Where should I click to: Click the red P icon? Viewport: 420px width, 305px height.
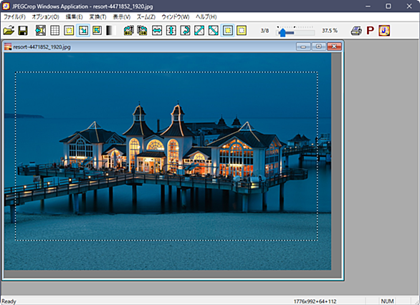coord(370,31)
